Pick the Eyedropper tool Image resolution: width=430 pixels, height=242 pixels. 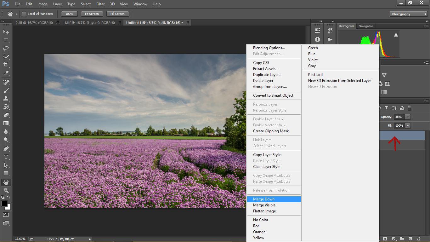[6, 73]
